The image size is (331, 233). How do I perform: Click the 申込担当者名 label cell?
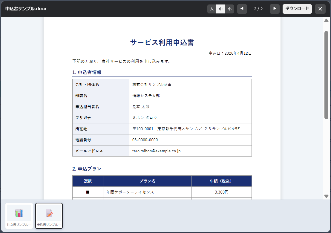pos(101,107)
